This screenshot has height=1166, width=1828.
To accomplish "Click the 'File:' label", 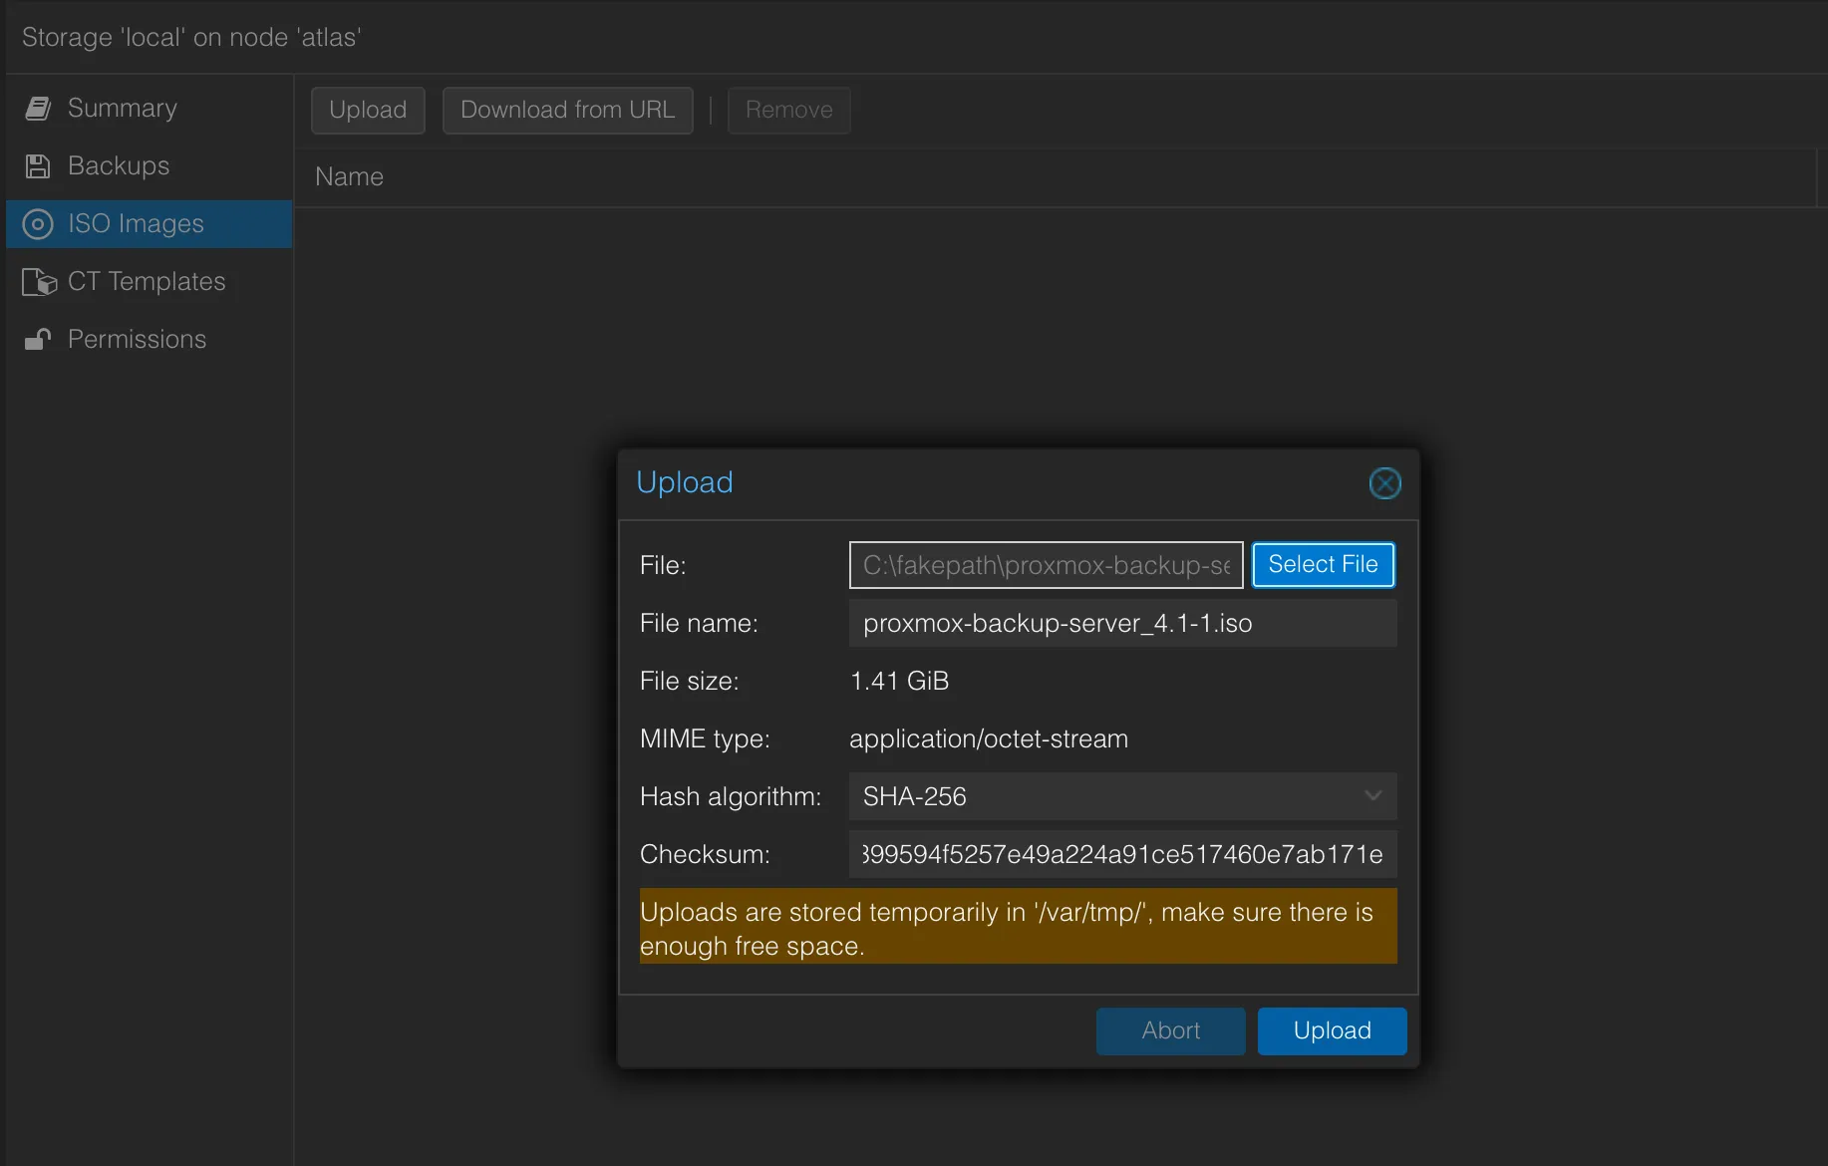I will pos(663,565).
